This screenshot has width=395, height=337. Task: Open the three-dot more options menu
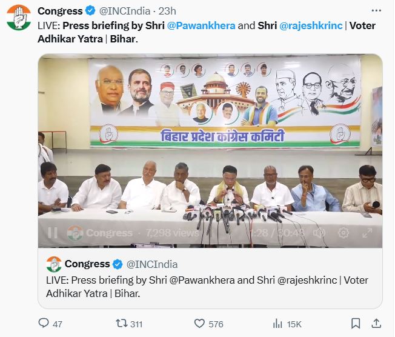(x=376, y=10)
